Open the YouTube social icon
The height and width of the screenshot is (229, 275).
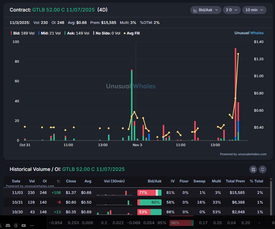24,225
